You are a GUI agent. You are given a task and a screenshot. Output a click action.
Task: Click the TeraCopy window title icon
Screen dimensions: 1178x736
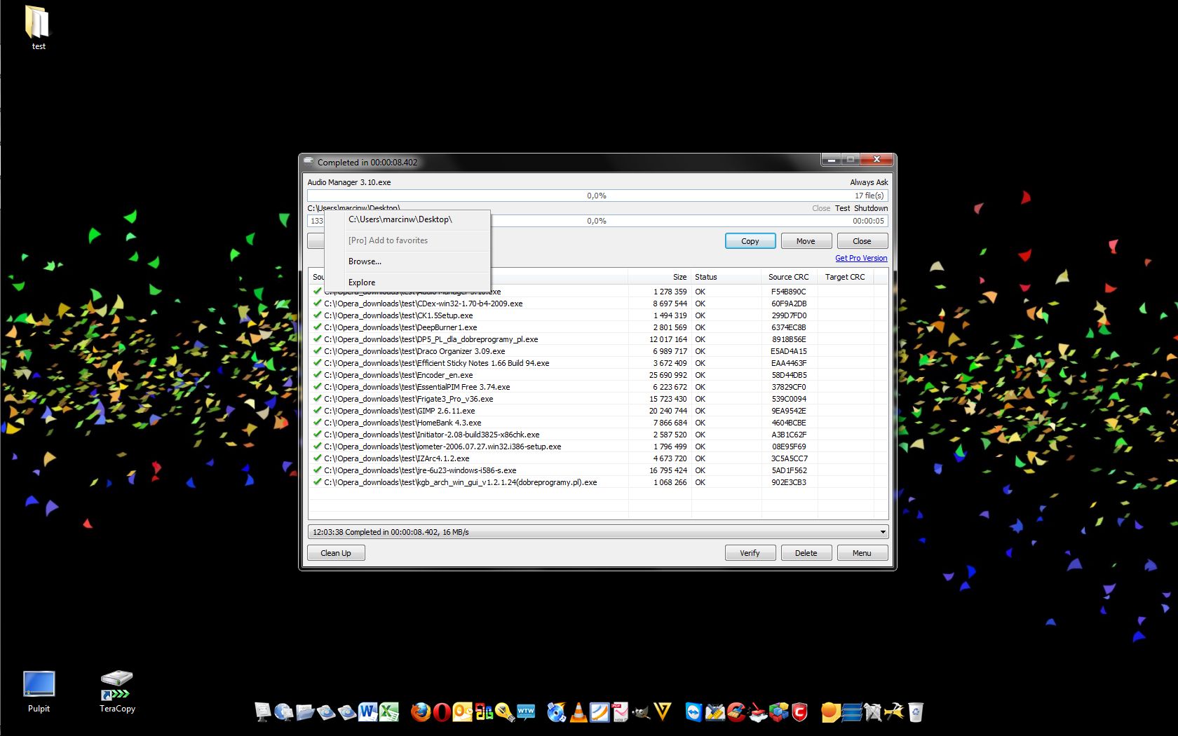[x=309, y=162]
